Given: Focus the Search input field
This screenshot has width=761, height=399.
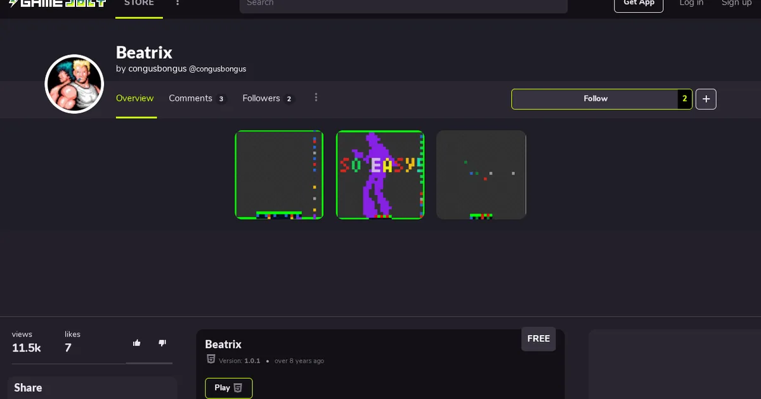Looking at the screenshot, I should [403, 4].
